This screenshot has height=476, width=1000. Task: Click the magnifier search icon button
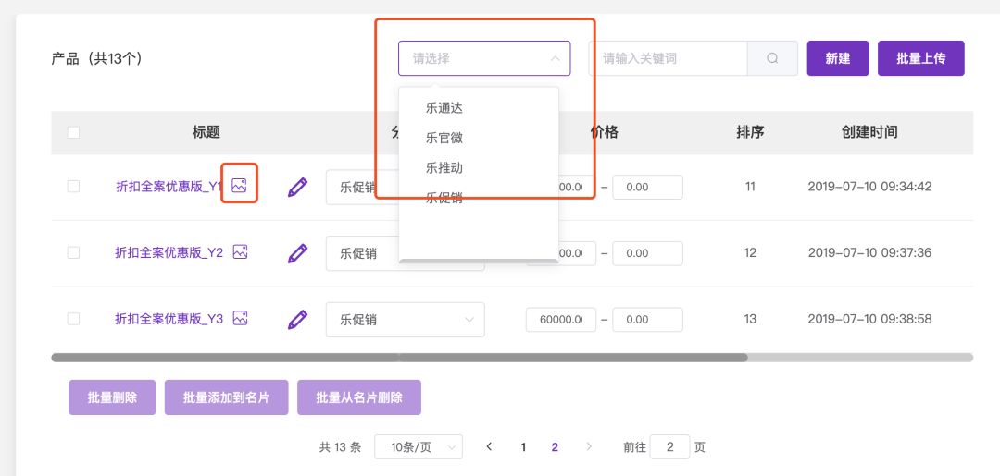click(x=772, y=58)
